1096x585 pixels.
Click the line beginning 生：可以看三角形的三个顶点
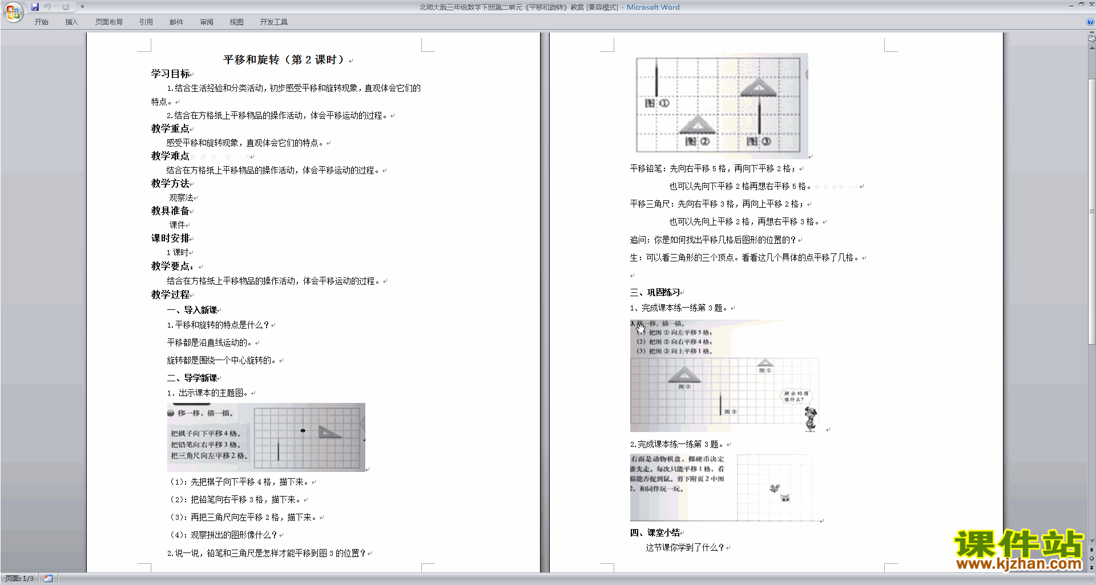point(746,258)
